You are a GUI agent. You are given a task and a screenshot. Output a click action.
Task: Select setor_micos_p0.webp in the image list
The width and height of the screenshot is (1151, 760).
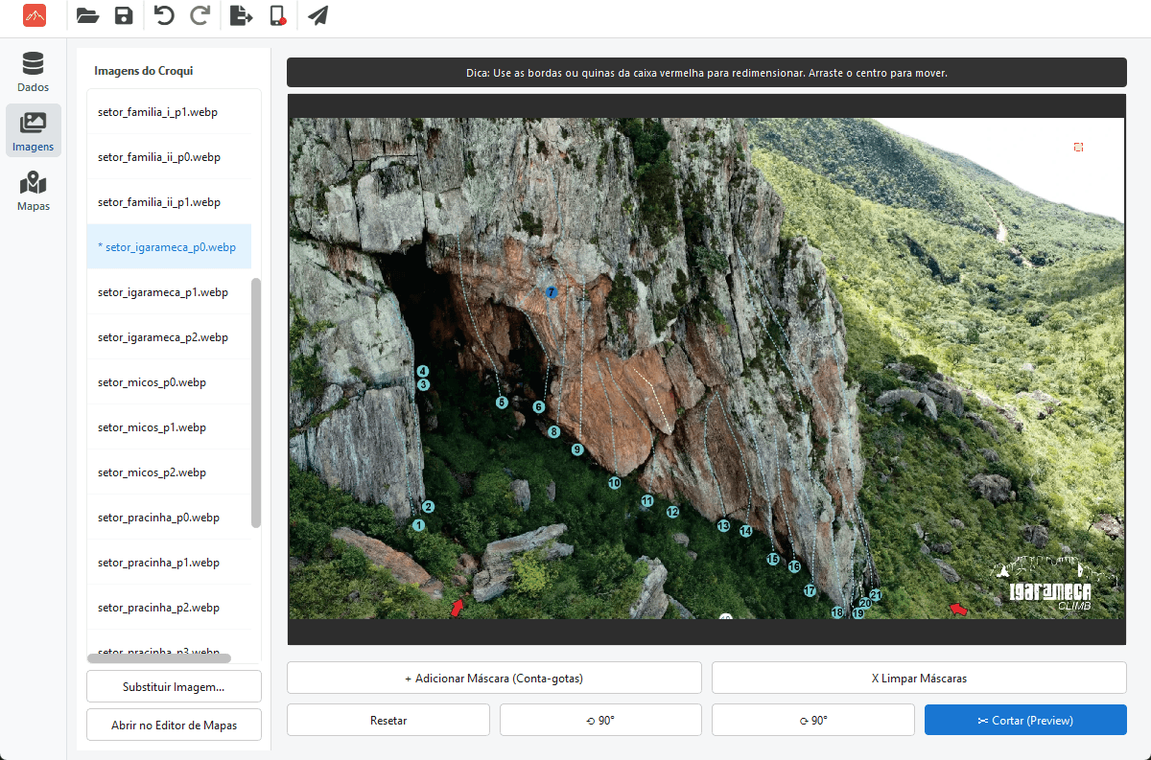[169, 382]
